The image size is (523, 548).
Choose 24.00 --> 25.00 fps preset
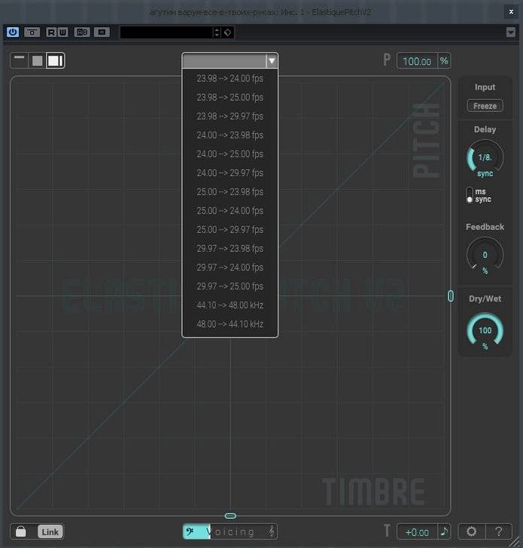(230, 154)
